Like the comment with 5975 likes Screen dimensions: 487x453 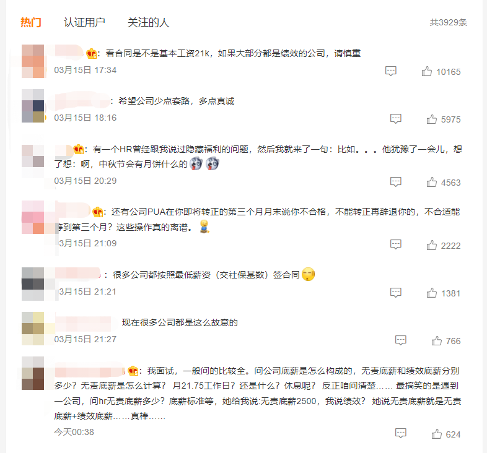pyautogui.click(x=432, y=119)
